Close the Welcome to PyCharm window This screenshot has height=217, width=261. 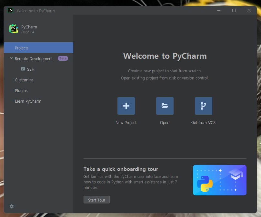point(249,10)
